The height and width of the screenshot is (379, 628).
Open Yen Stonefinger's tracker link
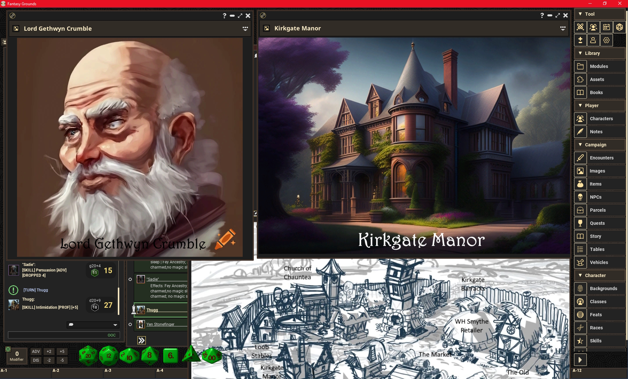pos(160,324)
